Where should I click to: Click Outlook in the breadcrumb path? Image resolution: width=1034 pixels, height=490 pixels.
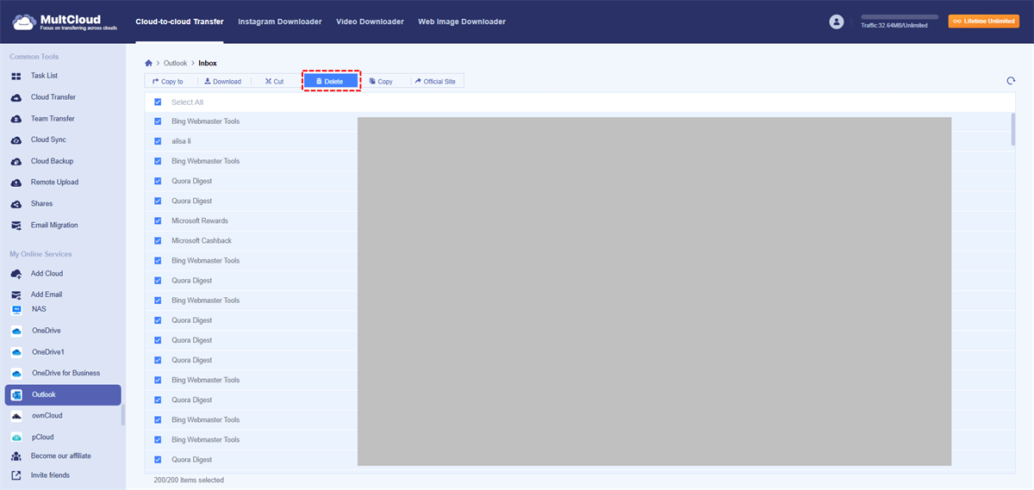175,63
